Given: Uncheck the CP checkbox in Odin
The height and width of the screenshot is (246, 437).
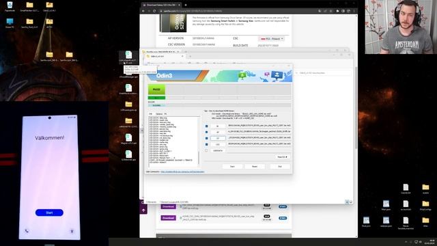Looking at the screenshot, I should (206, 138).
